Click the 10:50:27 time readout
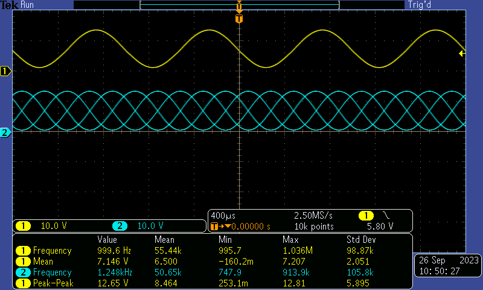Image resolution: width=483 pixels, height=290 pixels. click(440, 271)
